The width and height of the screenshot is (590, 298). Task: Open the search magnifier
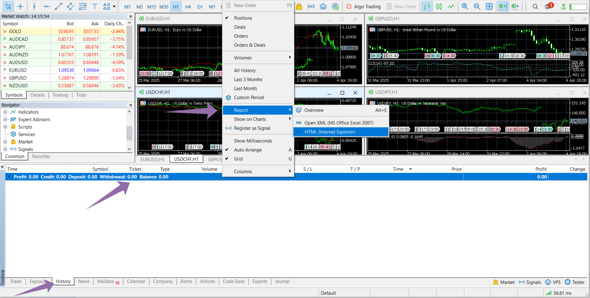point(535,7)
